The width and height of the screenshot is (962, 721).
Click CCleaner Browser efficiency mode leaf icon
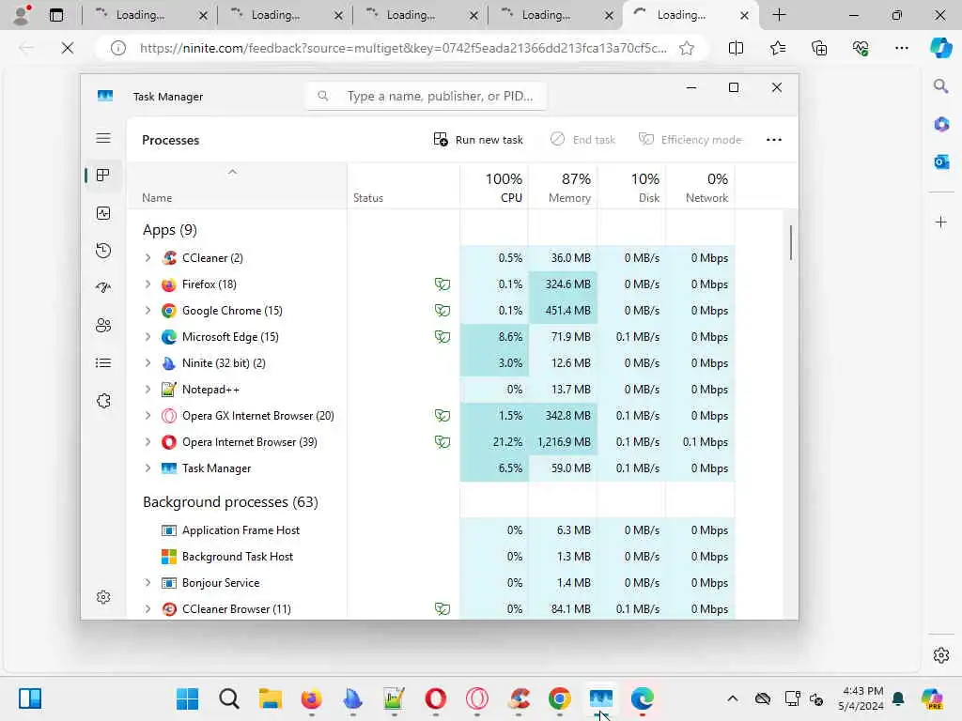click(442, 608)
